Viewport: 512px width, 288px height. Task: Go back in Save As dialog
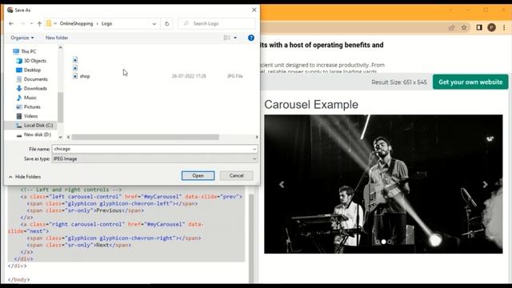[x=11, y=23]
